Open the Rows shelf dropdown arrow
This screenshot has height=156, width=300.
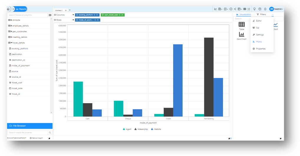pos(73,20)
